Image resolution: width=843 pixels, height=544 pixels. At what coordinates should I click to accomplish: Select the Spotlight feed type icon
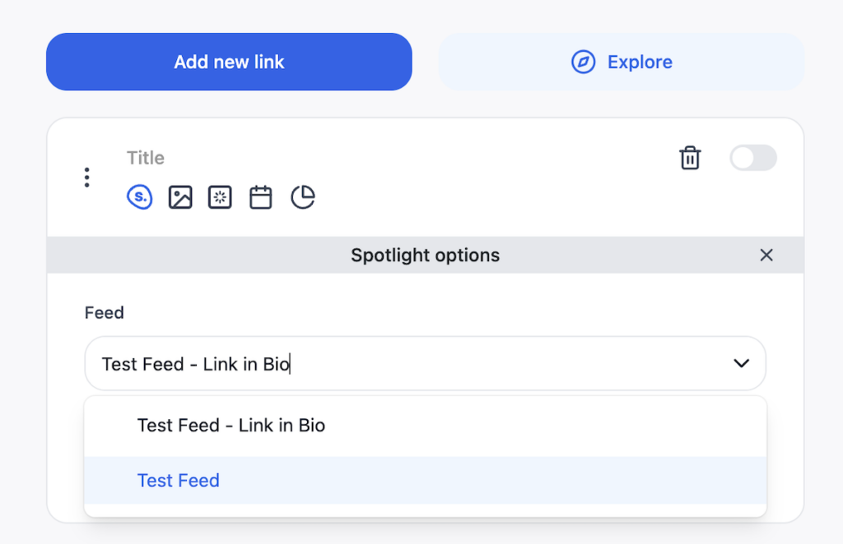[x=139, y=197]
